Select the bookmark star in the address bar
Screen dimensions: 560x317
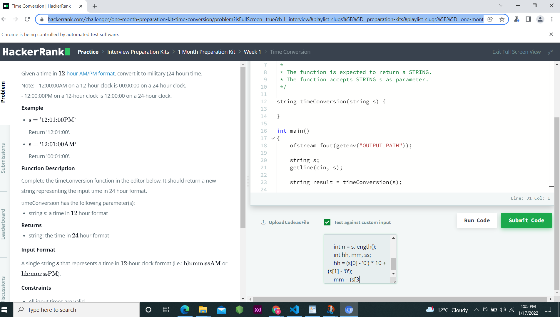[502, 19]
